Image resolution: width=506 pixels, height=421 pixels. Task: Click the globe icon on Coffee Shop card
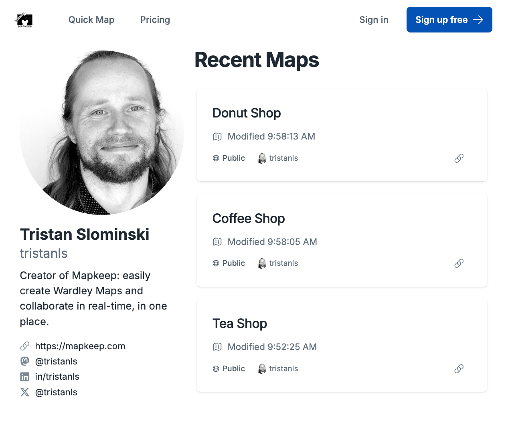coord(216,263)
